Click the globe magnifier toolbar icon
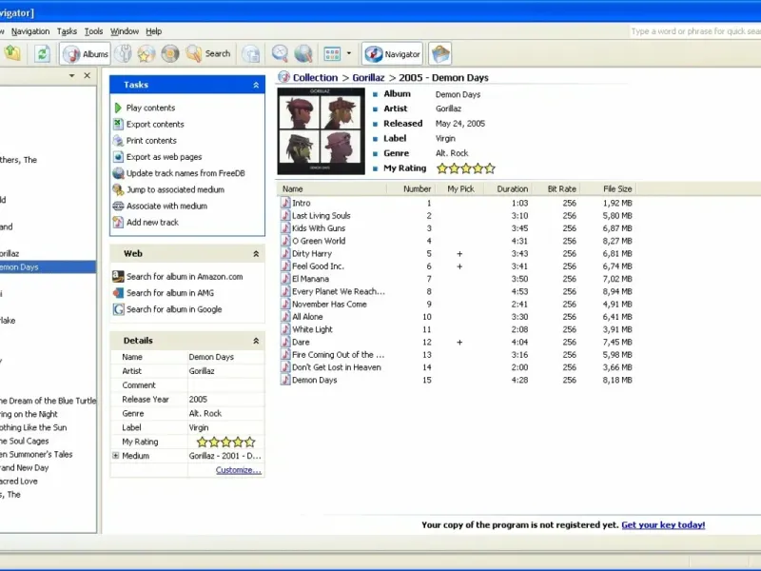 tap(303, 53)
